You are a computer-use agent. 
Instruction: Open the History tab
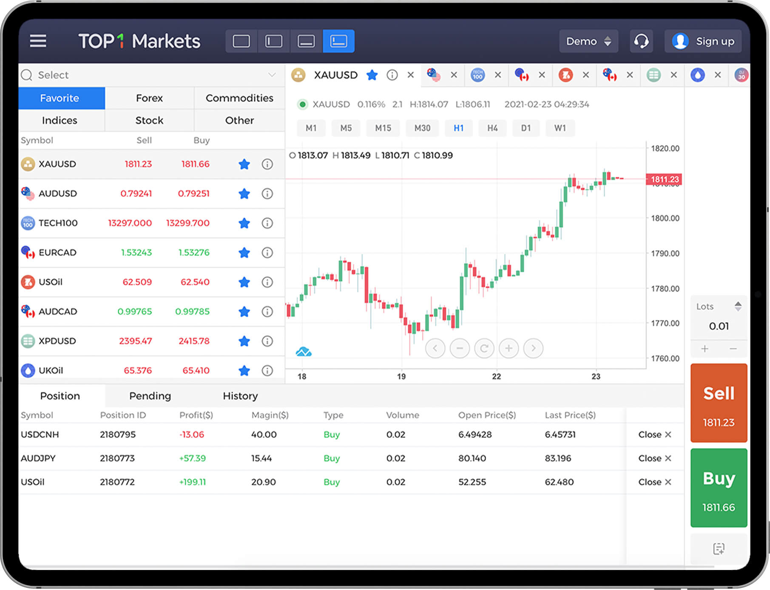coord(240,396)
